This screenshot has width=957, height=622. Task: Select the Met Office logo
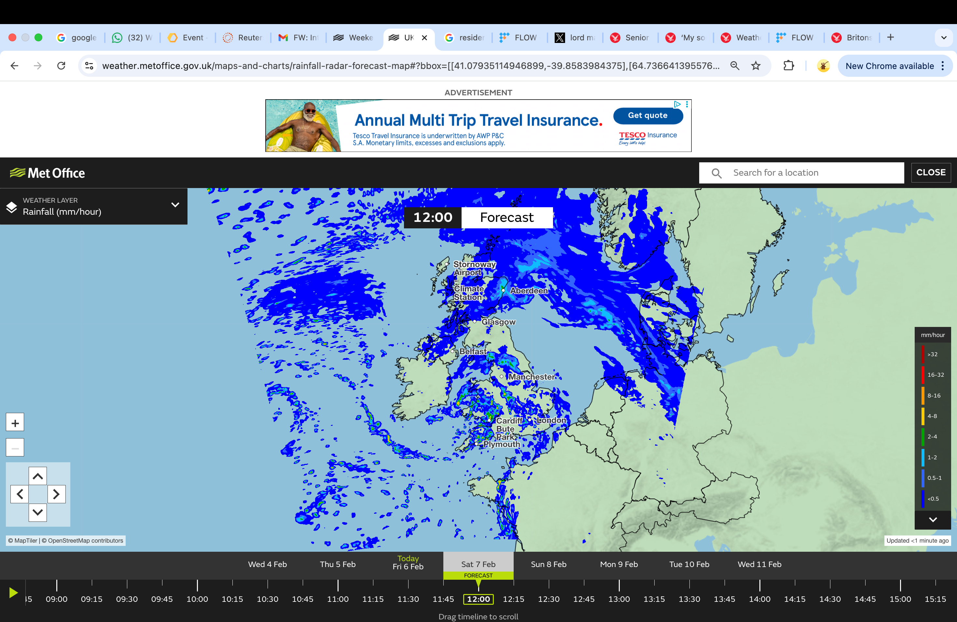pyautogui.click(x=47, y=173)
